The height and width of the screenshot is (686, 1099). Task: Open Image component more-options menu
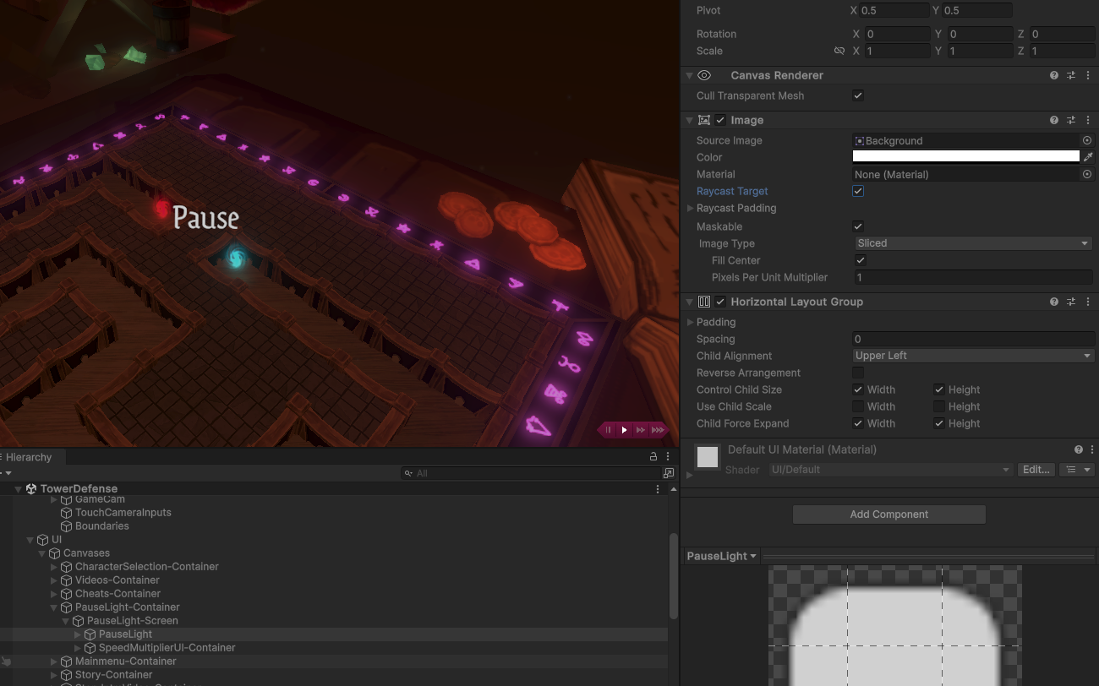coord(1087,120)
